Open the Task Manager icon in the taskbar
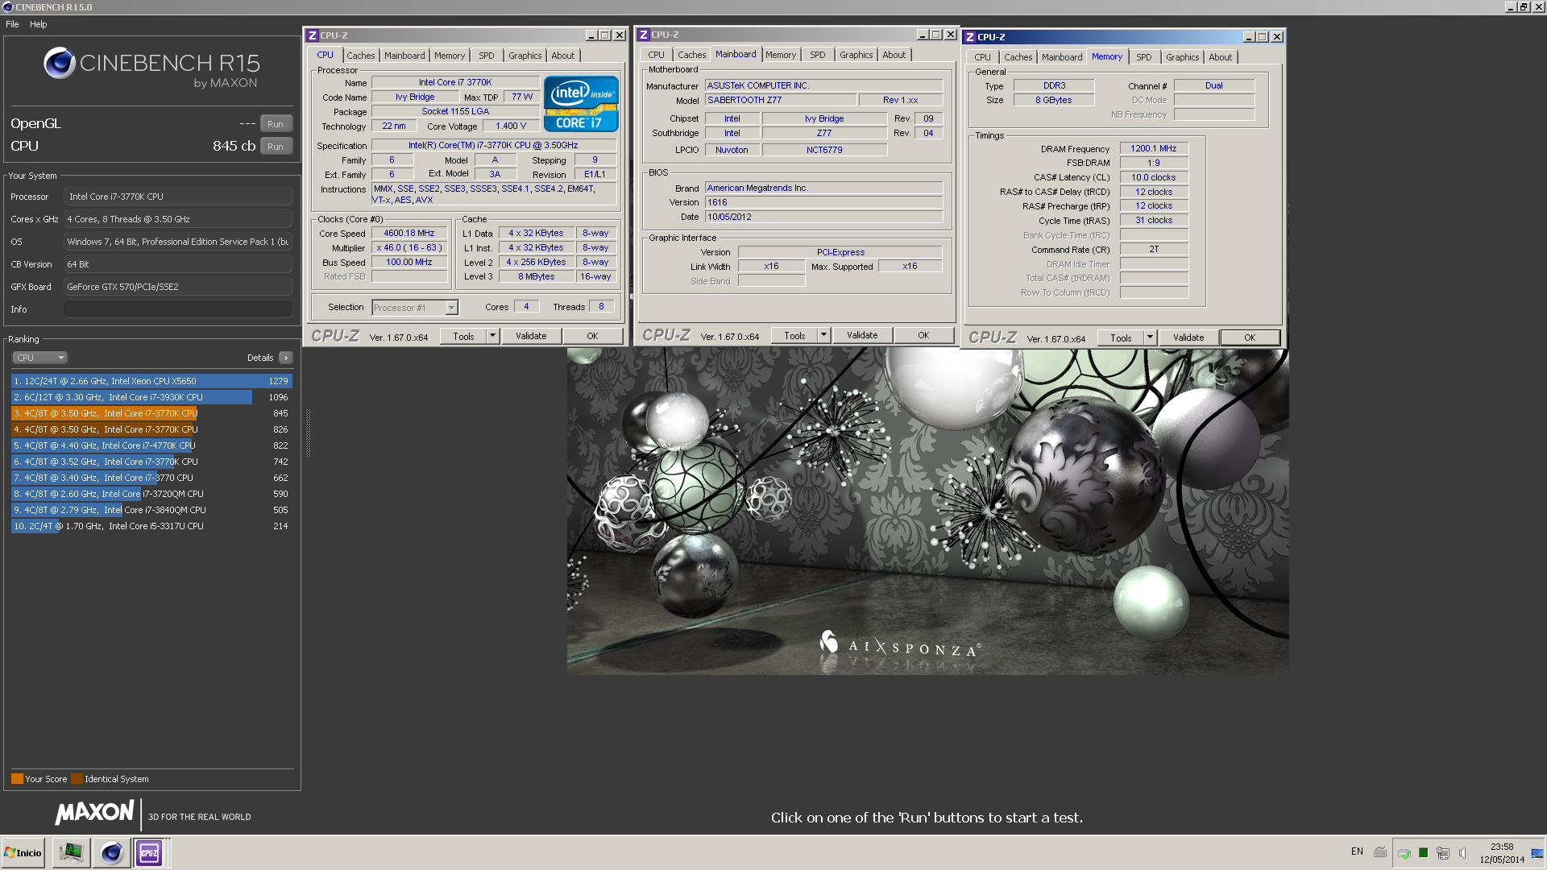This screenshot has height=870, width=1547. (71, 852)
